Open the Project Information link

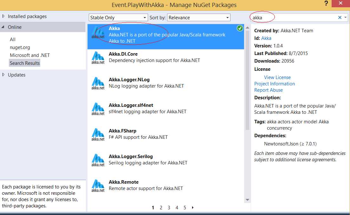point(274,84)
